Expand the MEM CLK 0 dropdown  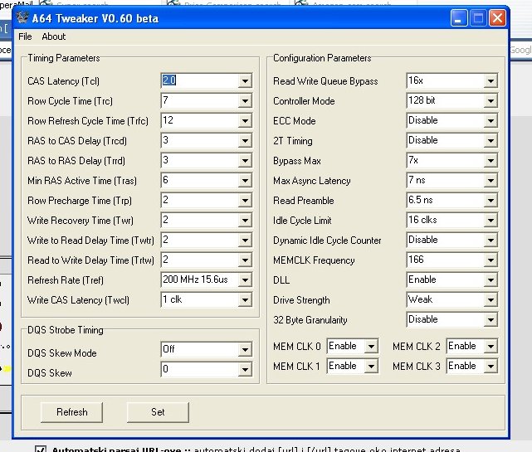click(371, 346)
